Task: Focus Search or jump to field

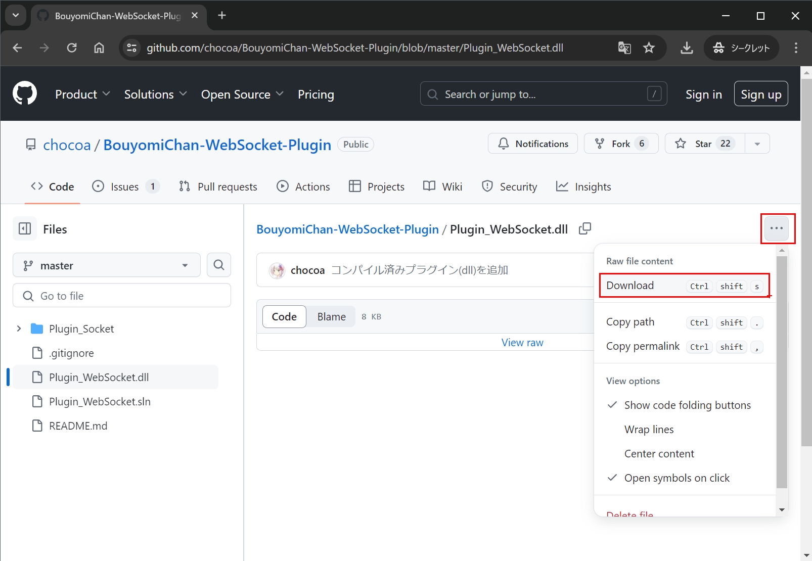Action: pyautogui.click(x=544, y=94)
